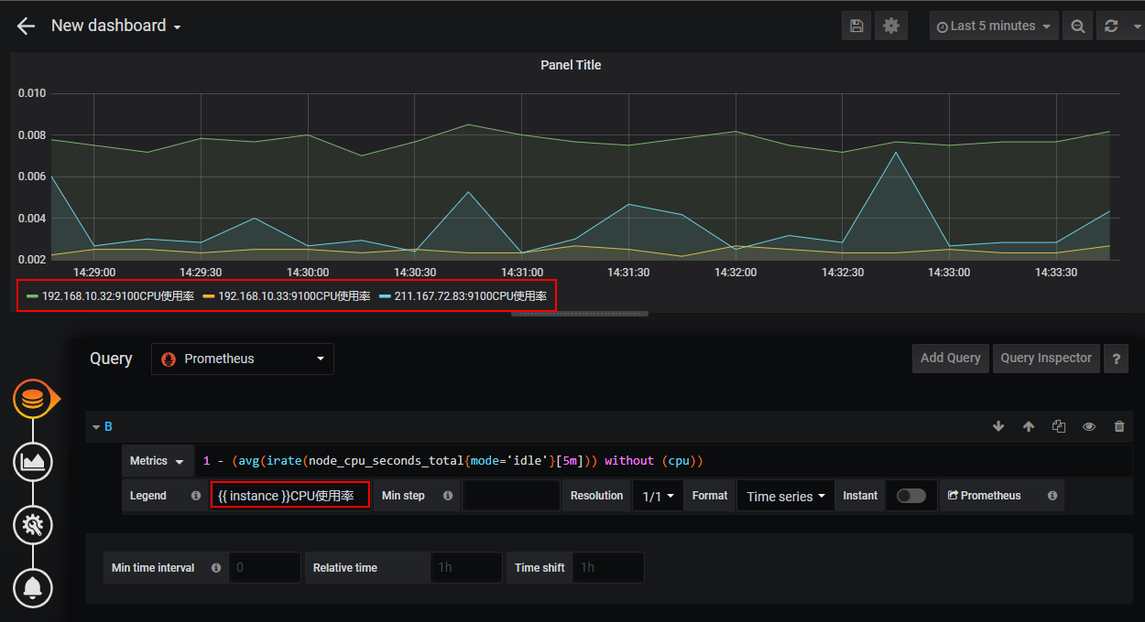This screenshot has width=1145, height=622.
Task: Click the Legend info icon
Action: pos(195,496)
